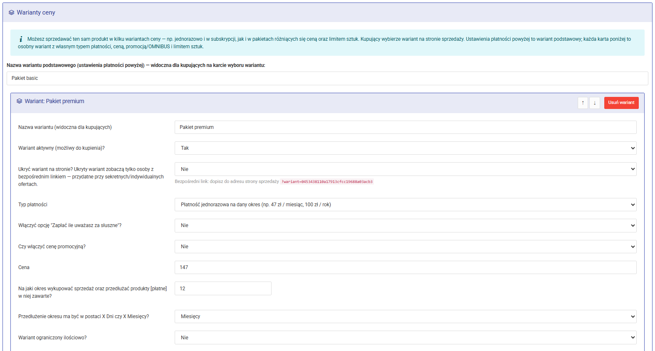The image size is (655, 351).
Task: Open the Ukryć wariant na stronie dropdown
Action: [x=405, y=169]
